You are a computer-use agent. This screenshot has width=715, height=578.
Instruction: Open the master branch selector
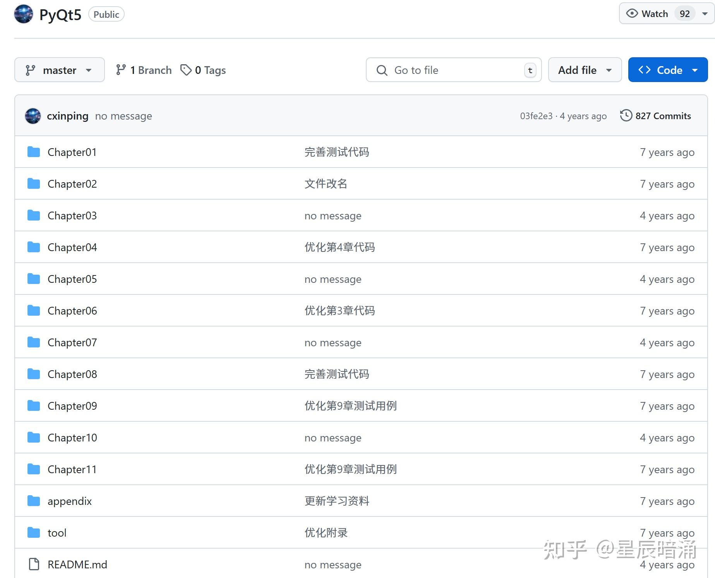(59, 70)
